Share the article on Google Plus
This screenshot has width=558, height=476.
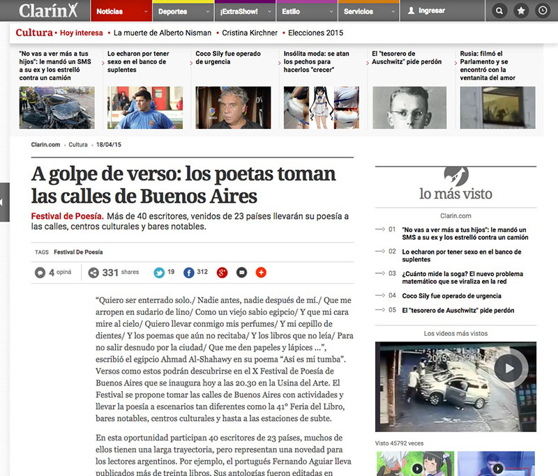[222, 272]
